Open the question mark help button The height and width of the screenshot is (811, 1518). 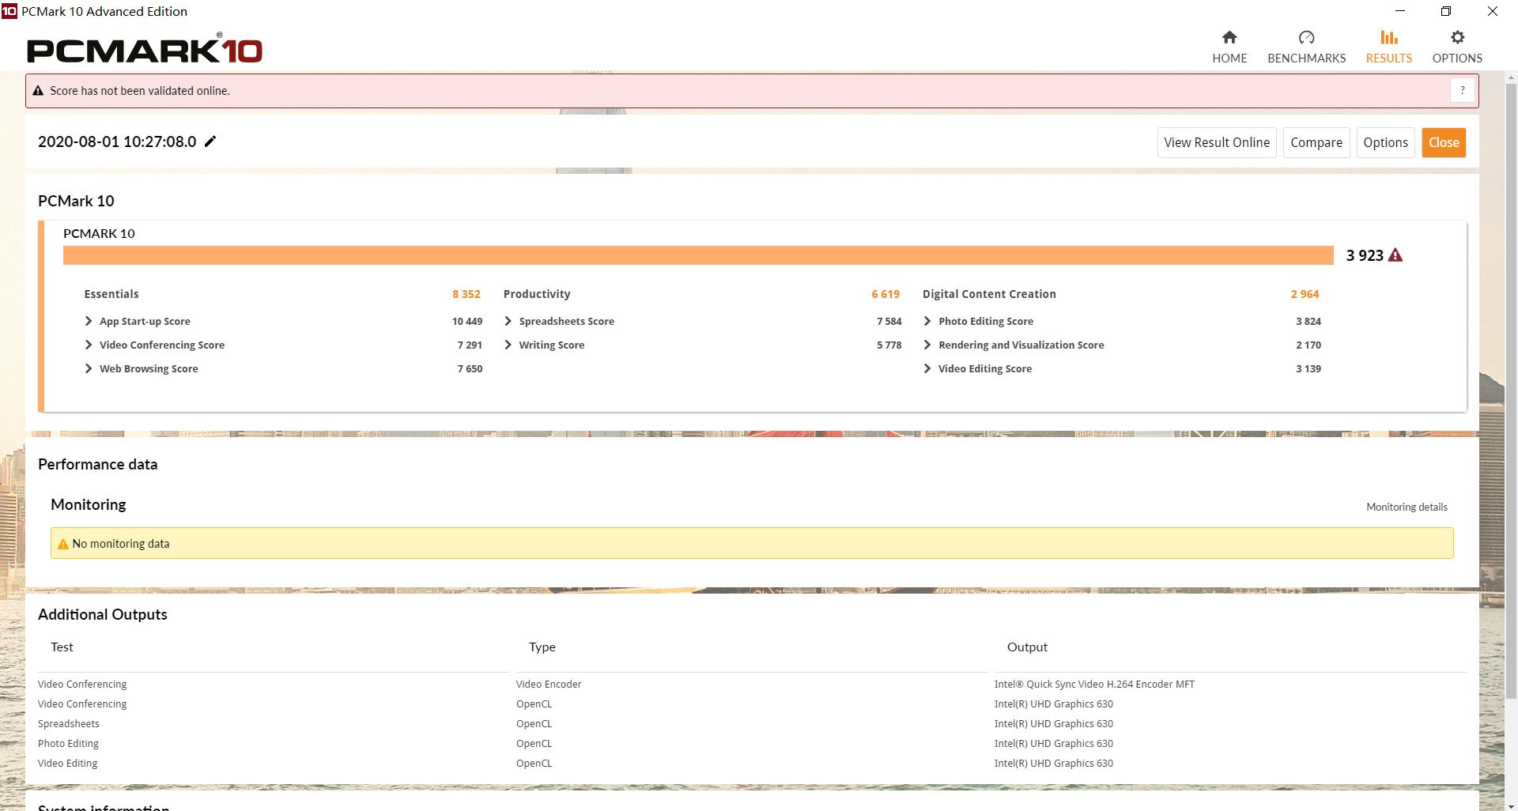pyautogui.click(x=1463, y=90)
